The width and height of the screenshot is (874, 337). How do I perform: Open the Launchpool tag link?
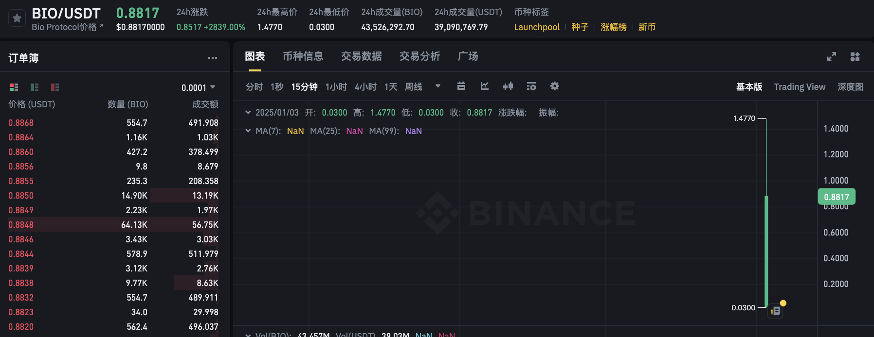tap(536, 27)
